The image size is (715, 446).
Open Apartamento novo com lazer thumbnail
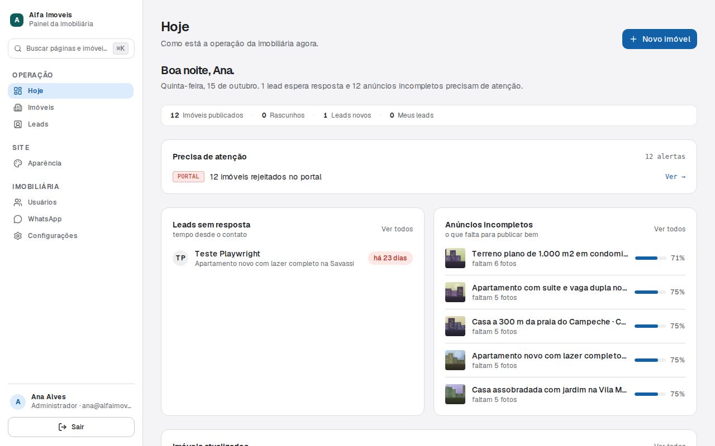[x=455, y=360]
